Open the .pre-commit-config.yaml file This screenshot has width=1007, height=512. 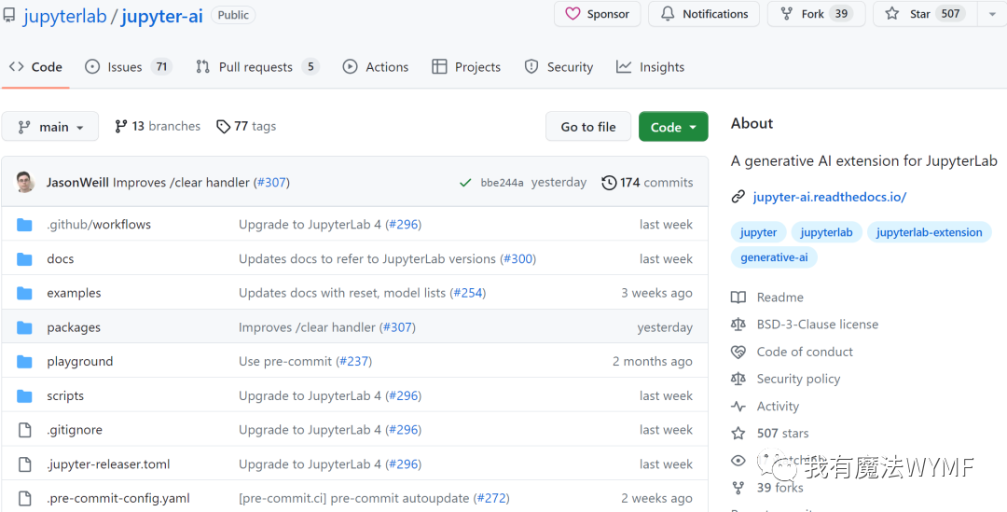pyautogui.click(x=118, y=498)
